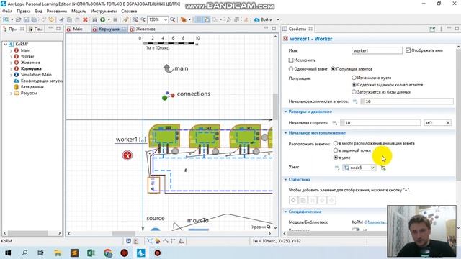
Task: Click the Save (floppy disk) toolbar icon
Action: coord(26,19)
